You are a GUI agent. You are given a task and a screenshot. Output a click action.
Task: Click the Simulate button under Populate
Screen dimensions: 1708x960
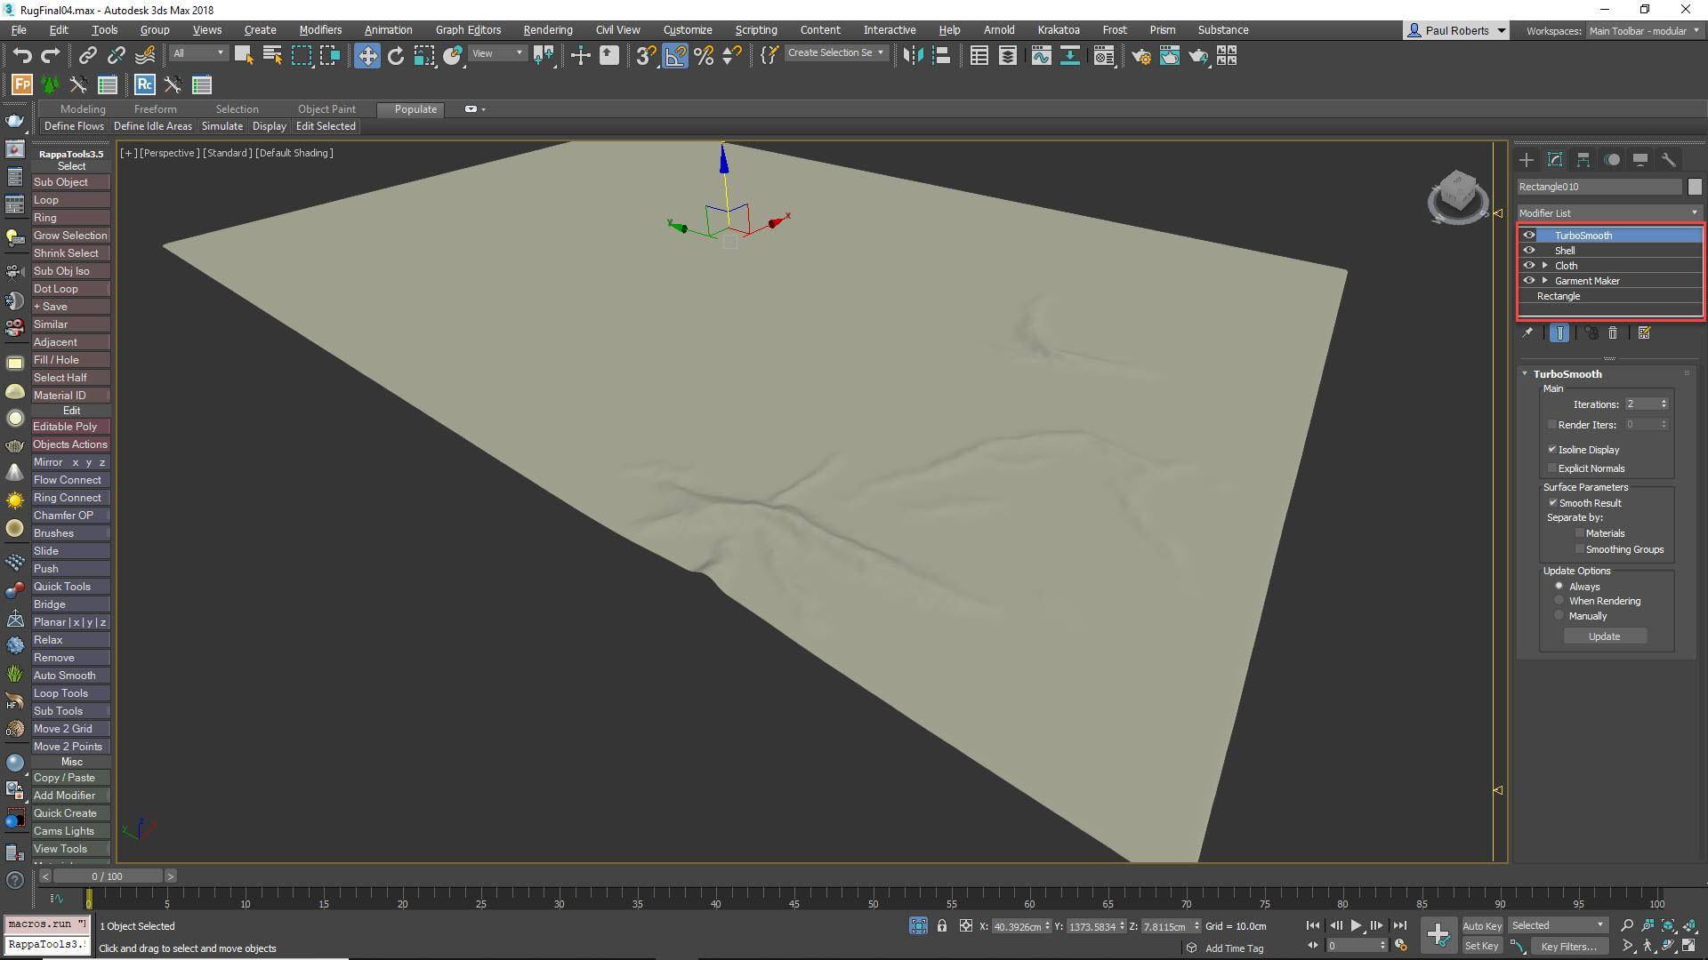[222, 125]
